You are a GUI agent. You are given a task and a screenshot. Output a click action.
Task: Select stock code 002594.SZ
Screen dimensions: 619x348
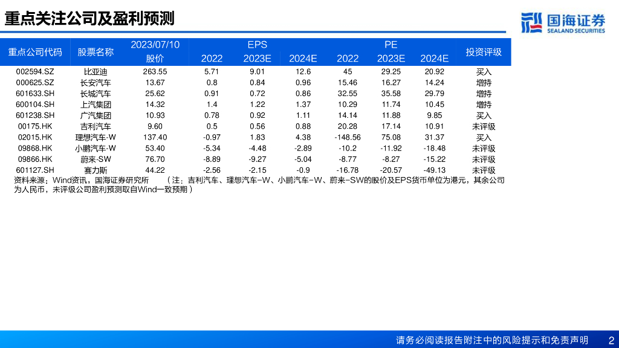[x=35, y=72]
